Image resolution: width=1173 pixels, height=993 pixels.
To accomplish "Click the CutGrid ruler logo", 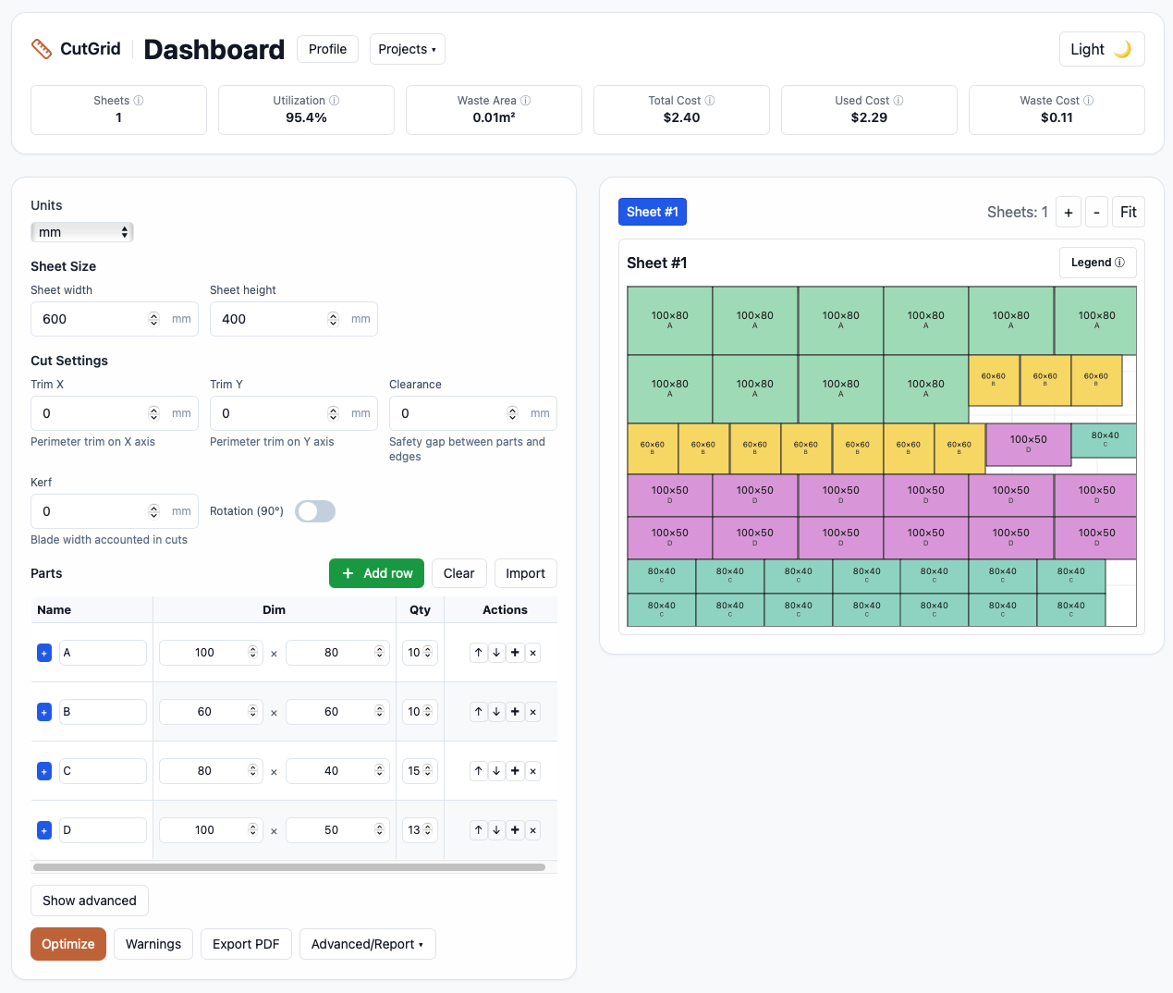I will click(42, 49).
